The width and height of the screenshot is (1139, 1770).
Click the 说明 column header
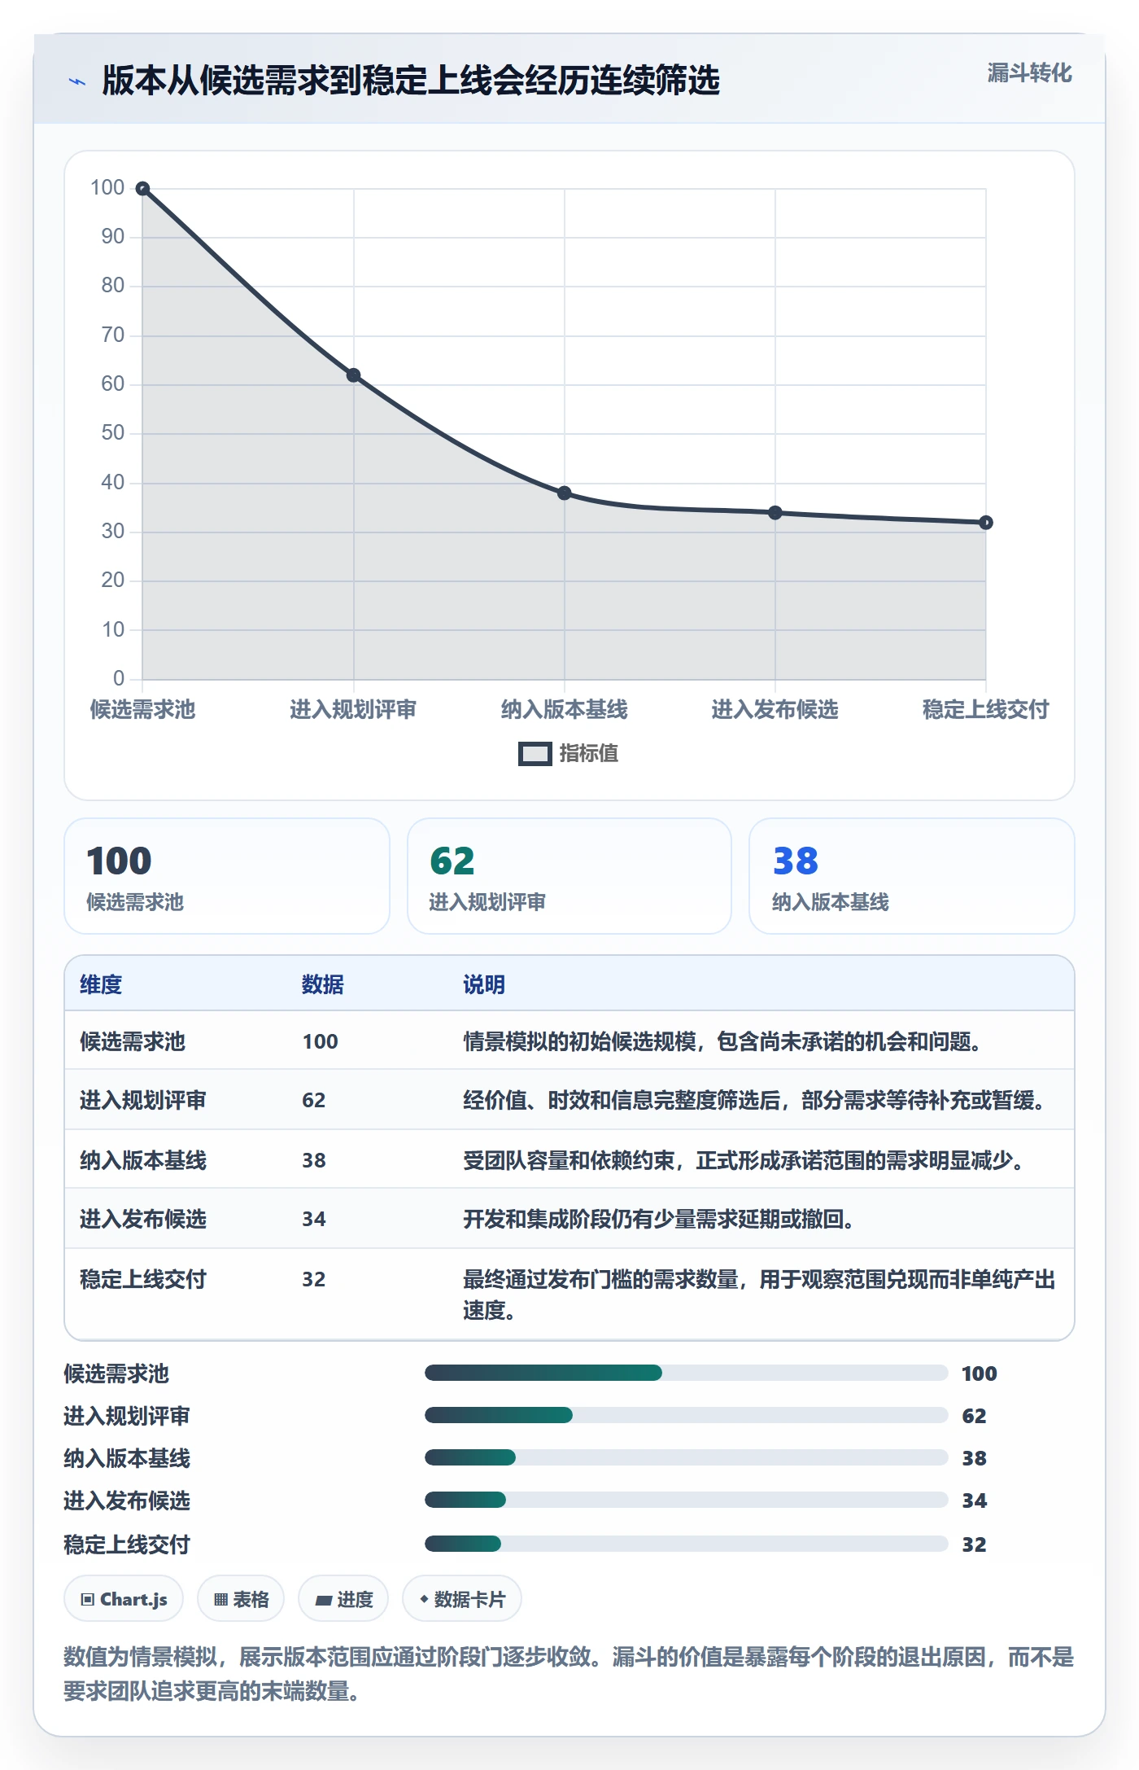[x=484, y=985]
